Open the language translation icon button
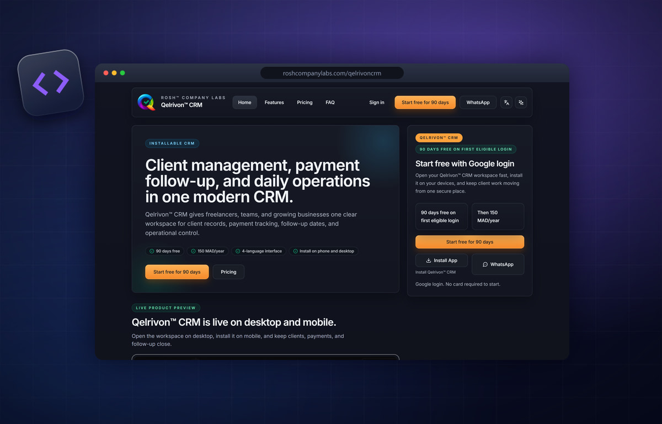The image size is (662, 424). 506,102
